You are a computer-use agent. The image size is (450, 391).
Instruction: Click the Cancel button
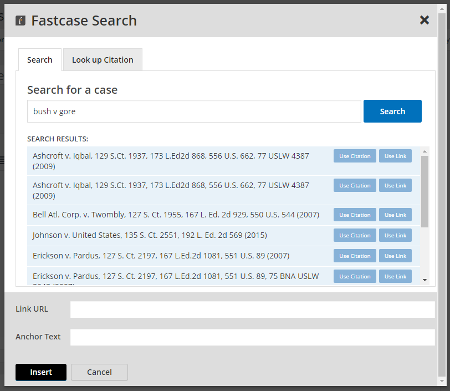click(x=99, y=372)
